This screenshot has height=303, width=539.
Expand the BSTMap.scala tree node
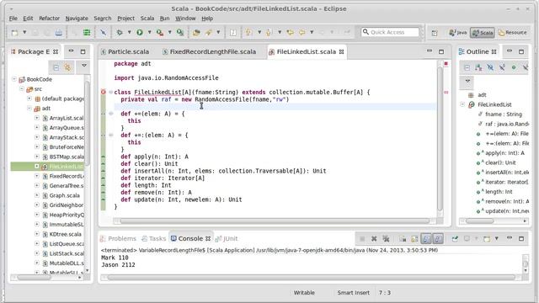(x=37, y=157)
